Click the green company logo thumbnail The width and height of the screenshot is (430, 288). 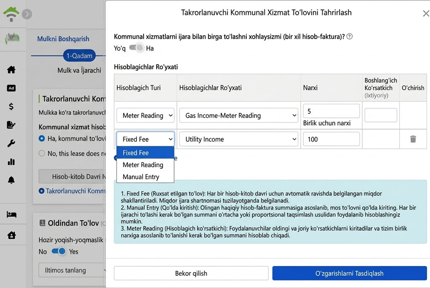coord(12,39)
